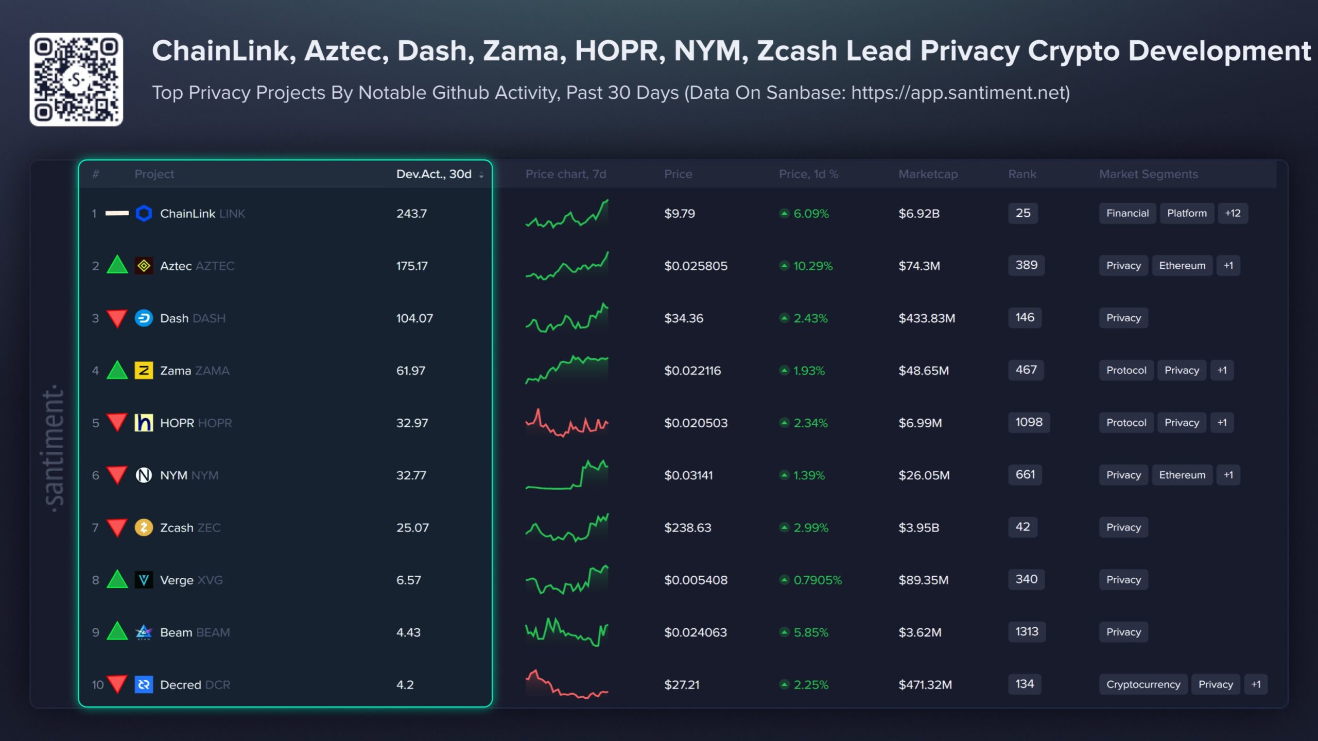Click the Zcash coin logo
The height and width of the screenshot is (741, 1318).
(144, 527)
